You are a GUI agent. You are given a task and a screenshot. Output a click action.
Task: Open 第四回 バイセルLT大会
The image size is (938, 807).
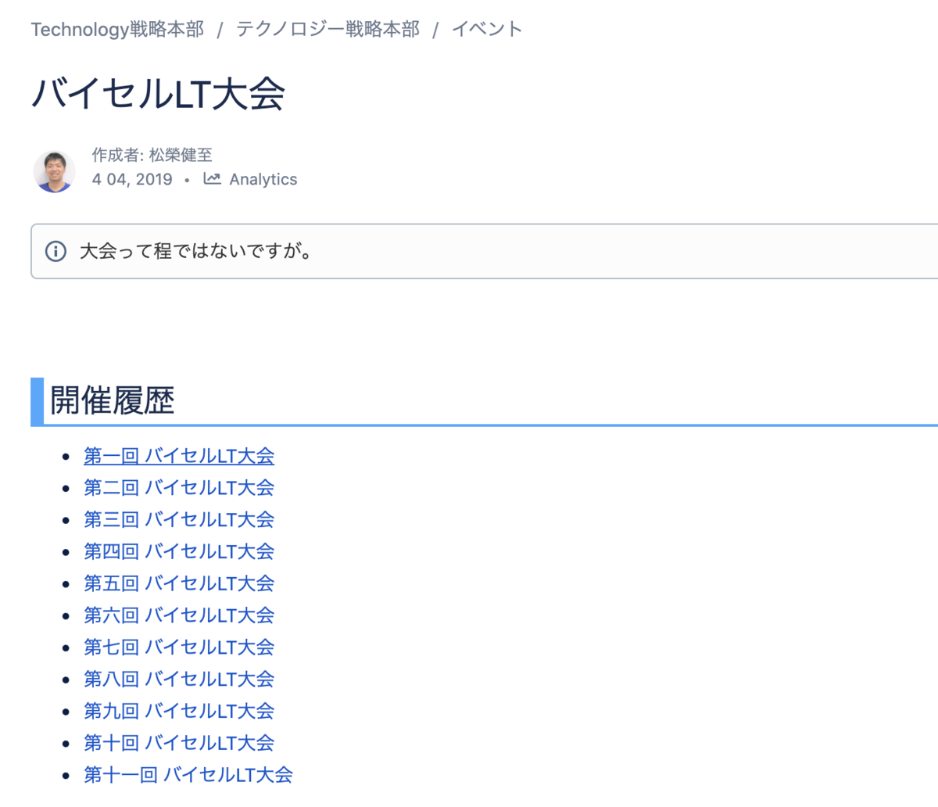[179, 551]
